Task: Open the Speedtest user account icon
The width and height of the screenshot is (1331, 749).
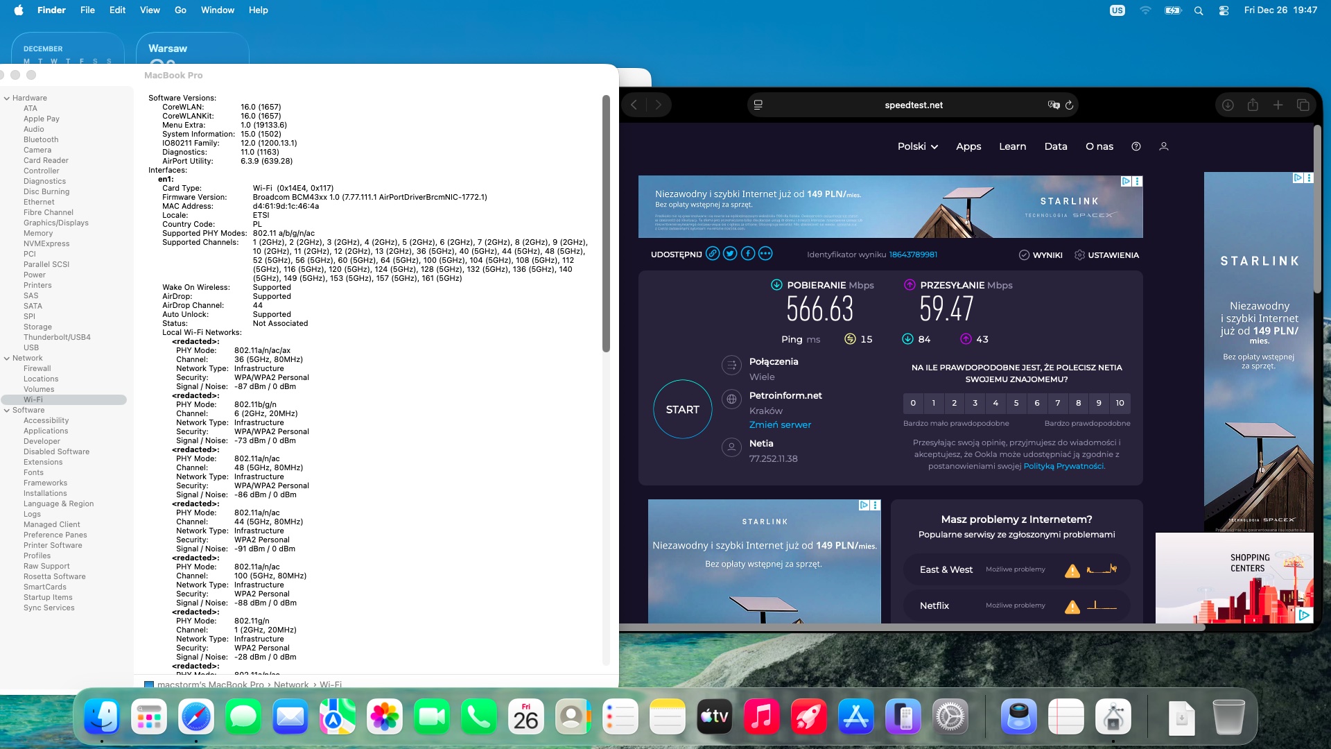Action: (1164, 146)
